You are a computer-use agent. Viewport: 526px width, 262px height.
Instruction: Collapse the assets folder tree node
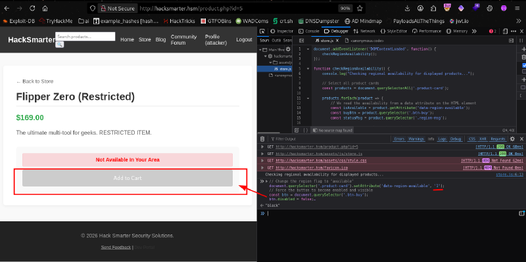(270, 62)
